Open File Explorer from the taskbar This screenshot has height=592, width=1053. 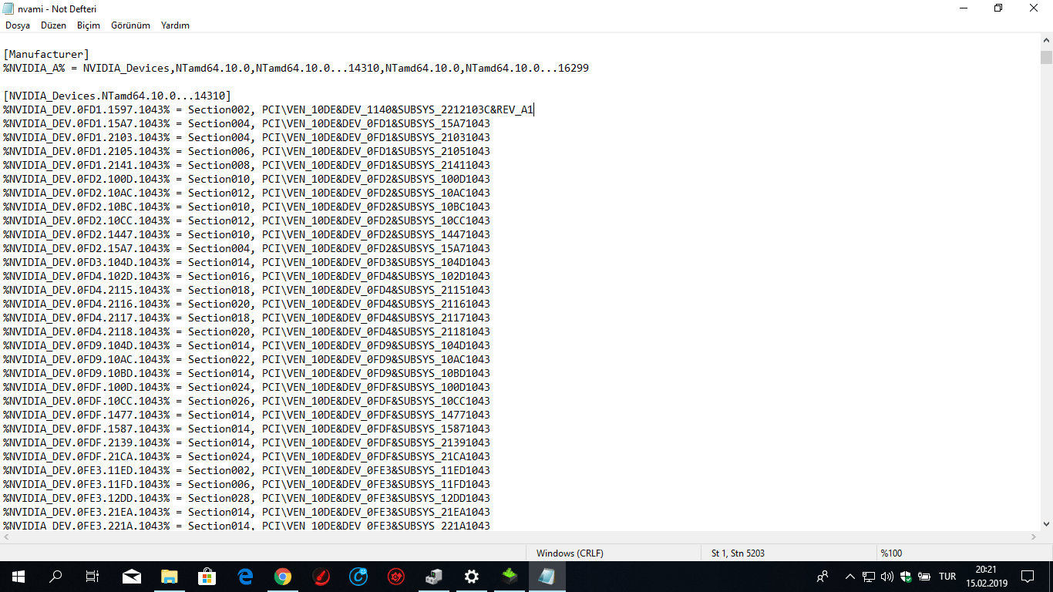(170, 576)
